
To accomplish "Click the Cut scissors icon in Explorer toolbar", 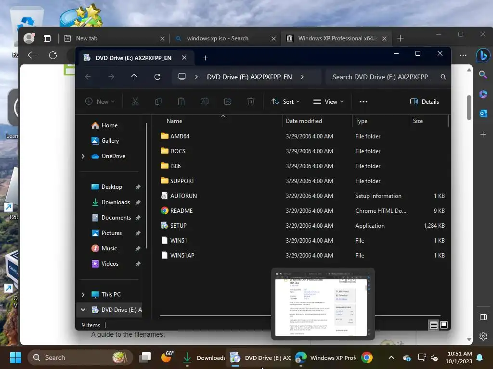I will point(135,101).
